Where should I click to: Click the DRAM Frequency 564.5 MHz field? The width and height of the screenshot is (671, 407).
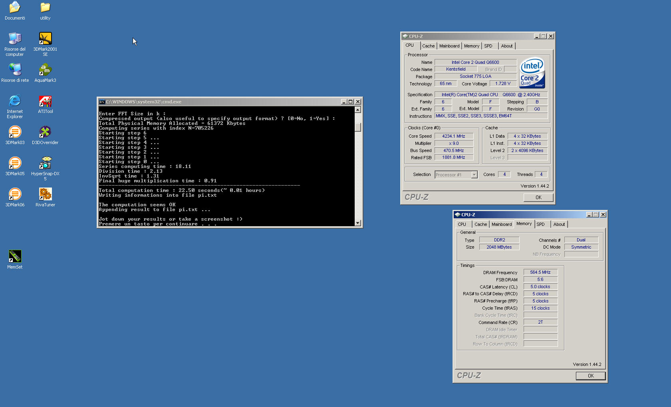[x=540, y=272]
